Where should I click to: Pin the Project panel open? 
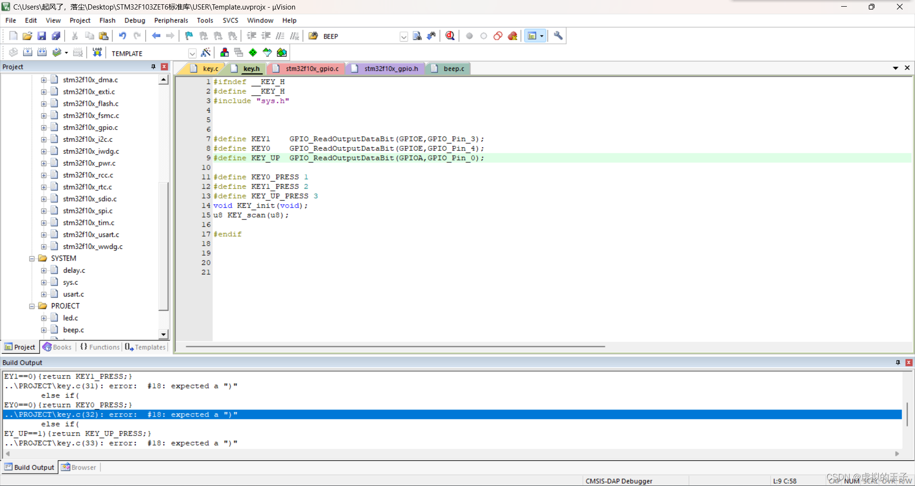click(x=153, y=67)
